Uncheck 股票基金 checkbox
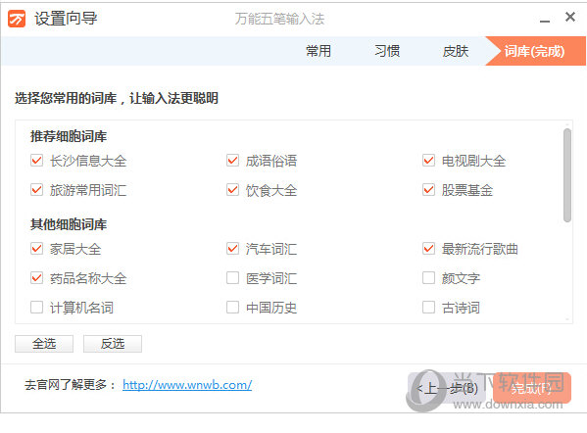The height and width of the screenshot is (433, 587). pos(428,190)
